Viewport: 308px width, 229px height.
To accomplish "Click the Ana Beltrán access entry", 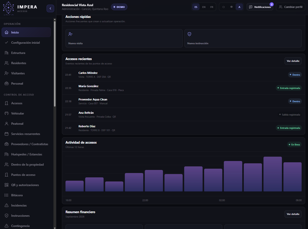I will (183, 114).
